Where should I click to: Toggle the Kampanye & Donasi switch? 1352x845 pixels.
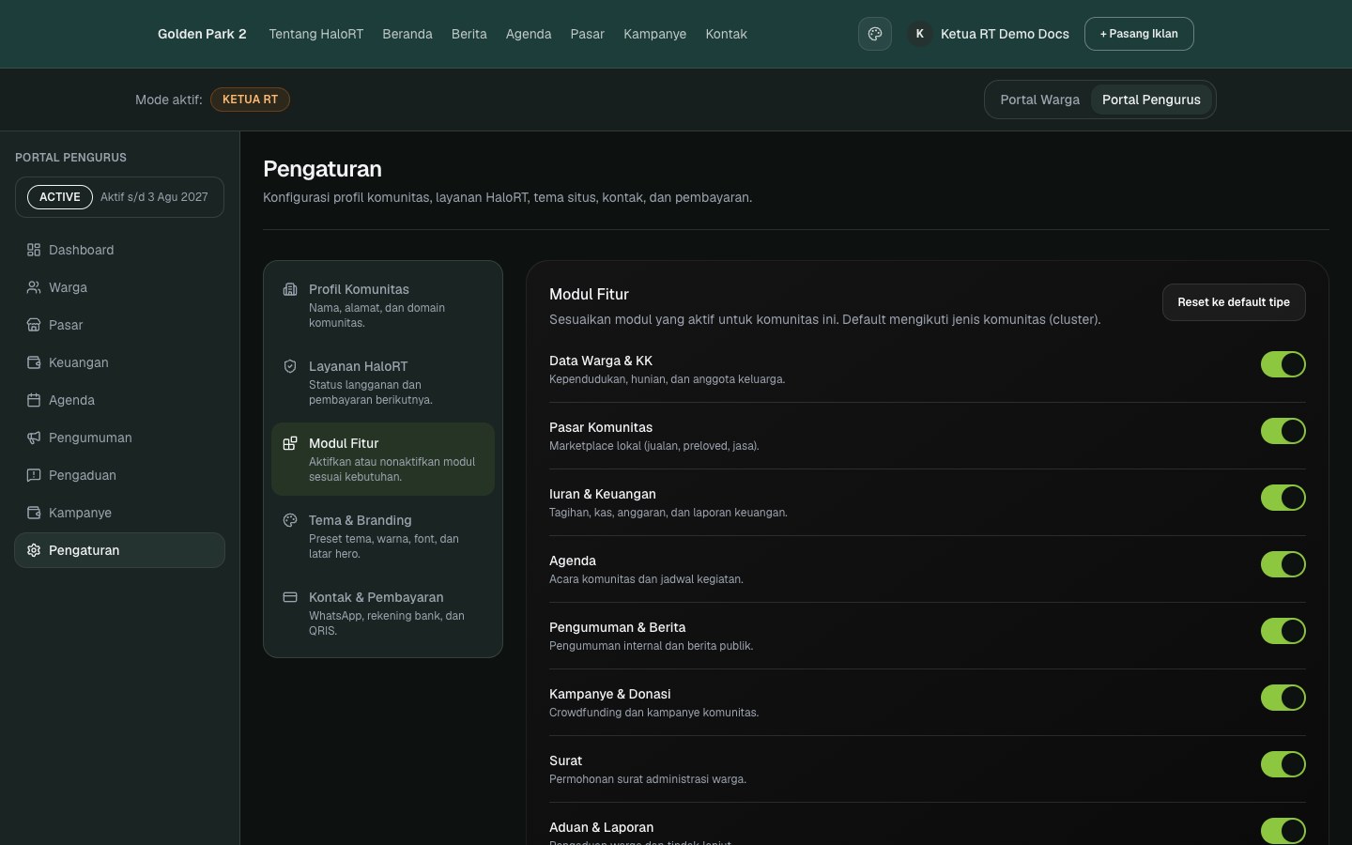[1283, 698]
